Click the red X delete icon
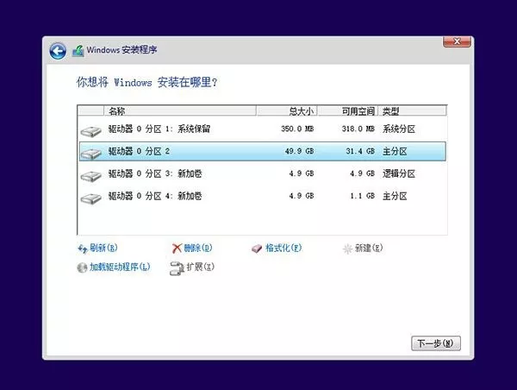This screenshot has width=517, height=390. tap(177, 248)
